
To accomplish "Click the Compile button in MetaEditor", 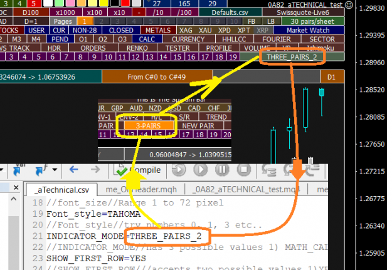I will click(x=139, y=170).
